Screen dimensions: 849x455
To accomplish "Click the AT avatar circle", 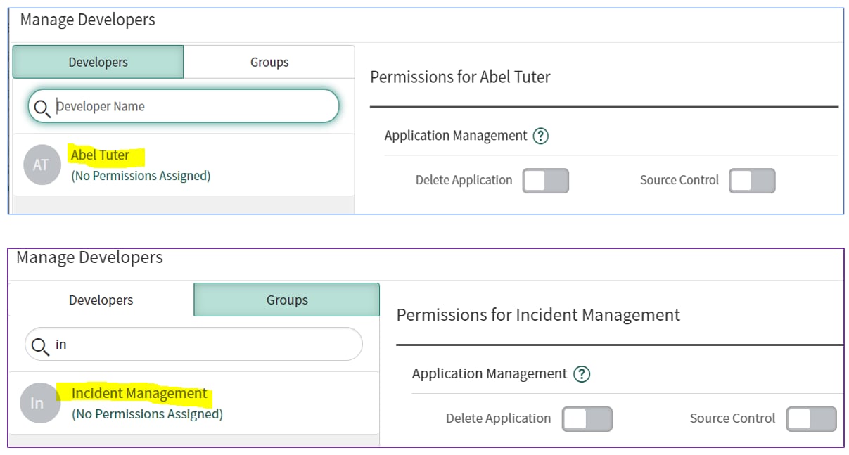I will pyautogui.click(x=42, y=165).
